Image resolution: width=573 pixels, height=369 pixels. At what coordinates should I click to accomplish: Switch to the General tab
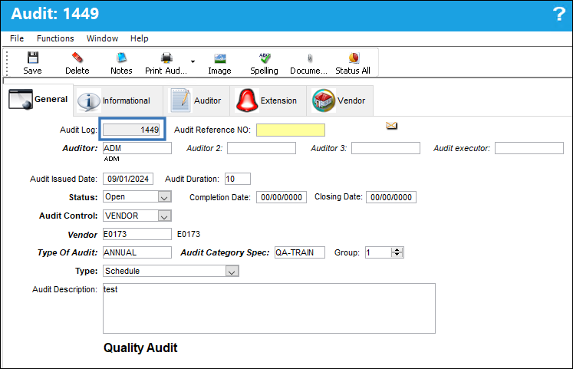(x=38, y=100)
